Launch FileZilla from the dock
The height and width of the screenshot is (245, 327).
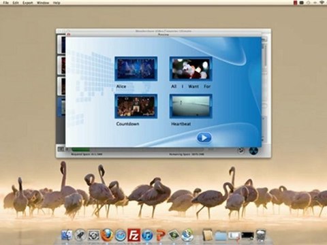pos(134,235)
